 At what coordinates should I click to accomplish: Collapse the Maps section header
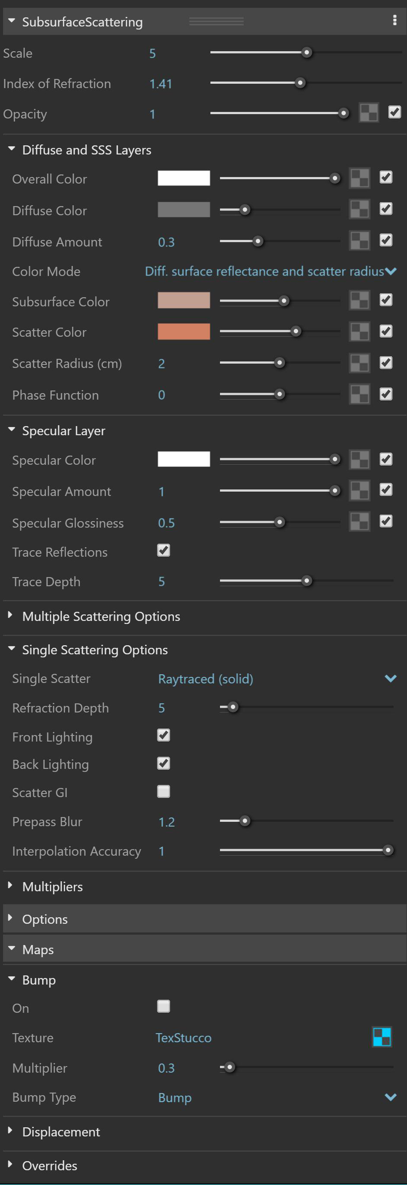[x=38, y=949]
